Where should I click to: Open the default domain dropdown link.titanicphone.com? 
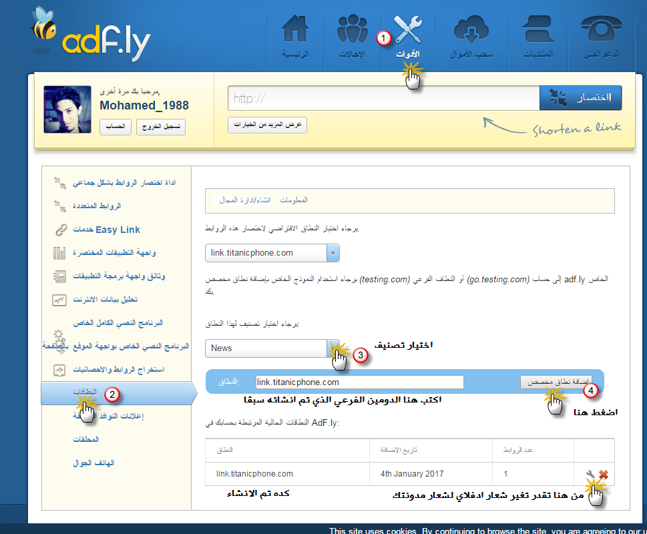tap(272, 253)
